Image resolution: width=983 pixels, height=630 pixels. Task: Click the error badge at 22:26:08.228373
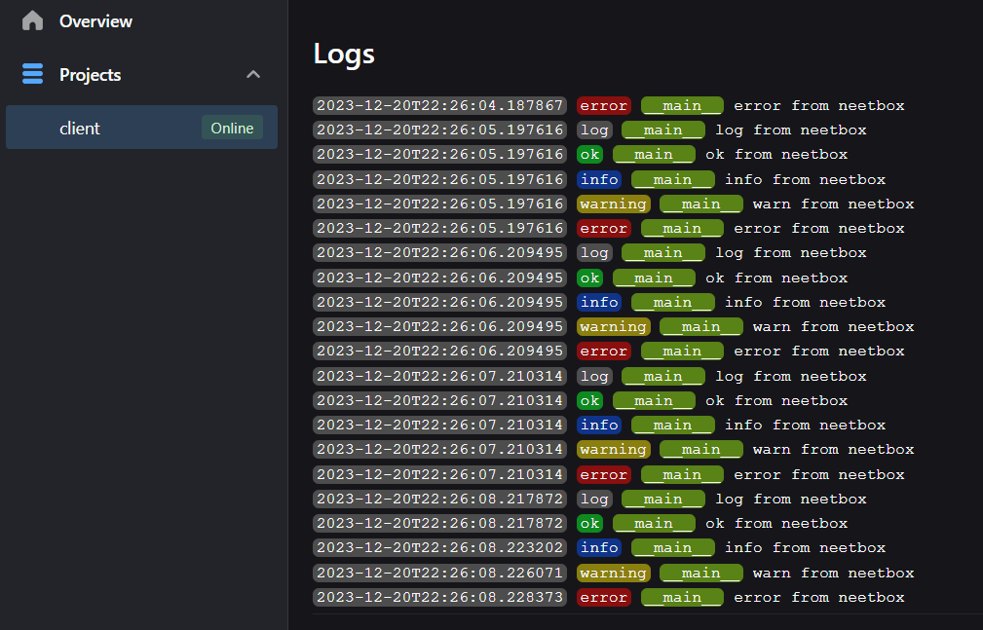tap(604, 597)
